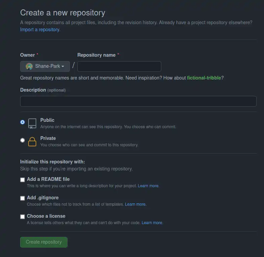Click the Private padlock icon

[32, 142]
